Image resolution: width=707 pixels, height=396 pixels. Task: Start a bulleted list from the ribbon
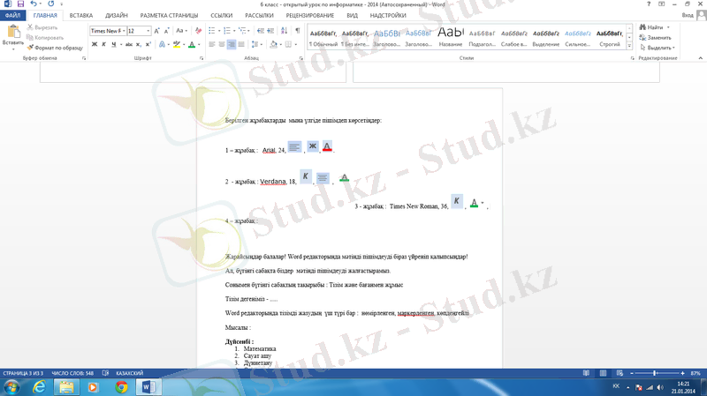coord(213,31)
